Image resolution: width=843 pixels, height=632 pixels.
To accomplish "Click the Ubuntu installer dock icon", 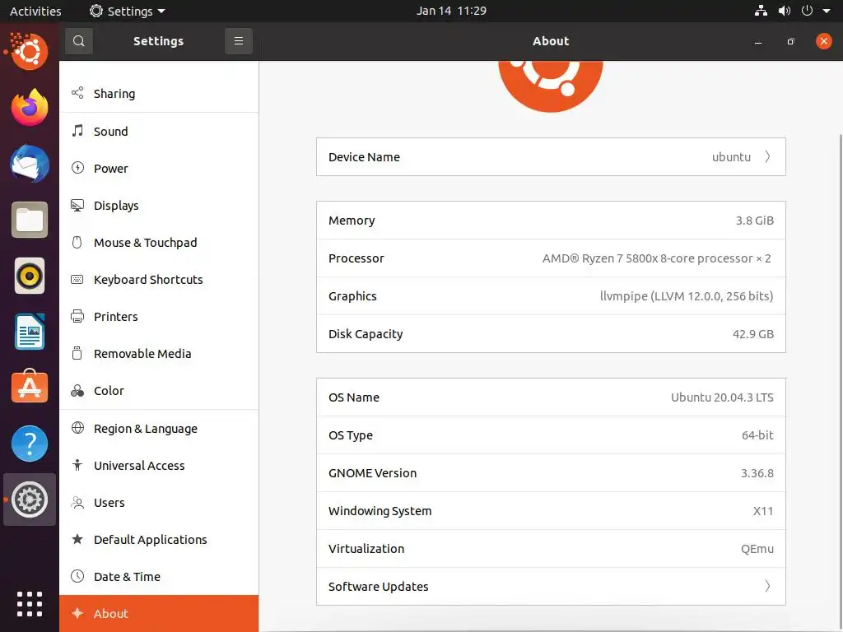I will (28, 51).
